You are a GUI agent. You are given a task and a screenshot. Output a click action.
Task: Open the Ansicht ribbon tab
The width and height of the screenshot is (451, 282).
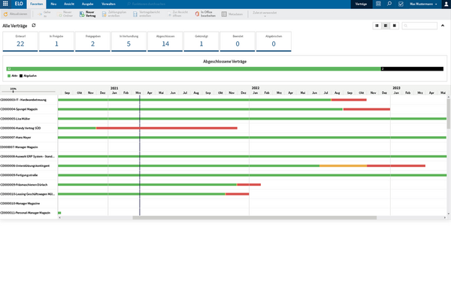(69, 4)
